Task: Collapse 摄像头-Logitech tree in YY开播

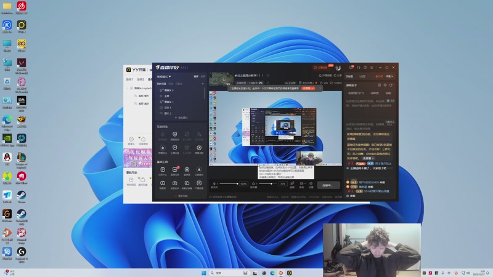Action: pyautogui.click(x=128, y=88)
